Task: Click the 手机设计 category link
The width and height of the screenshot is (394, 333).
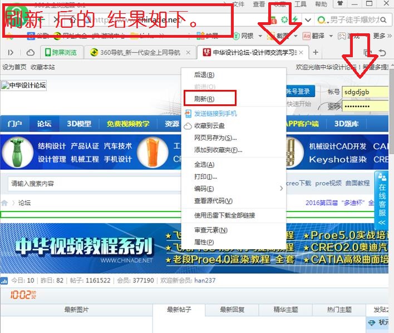Action: (118, 159)
